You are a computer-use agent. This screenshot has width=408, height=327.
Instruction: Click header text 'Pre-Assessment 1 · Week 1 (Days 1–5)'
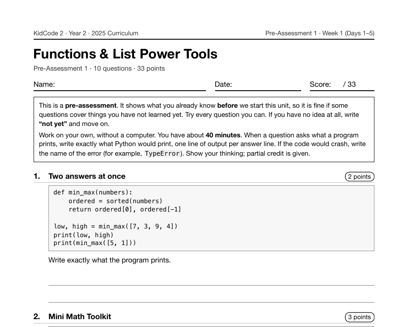[x=320, y=33]
